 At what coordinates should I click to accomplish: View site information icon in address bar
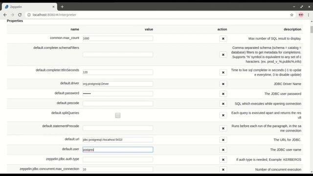(x=29, y=15)
